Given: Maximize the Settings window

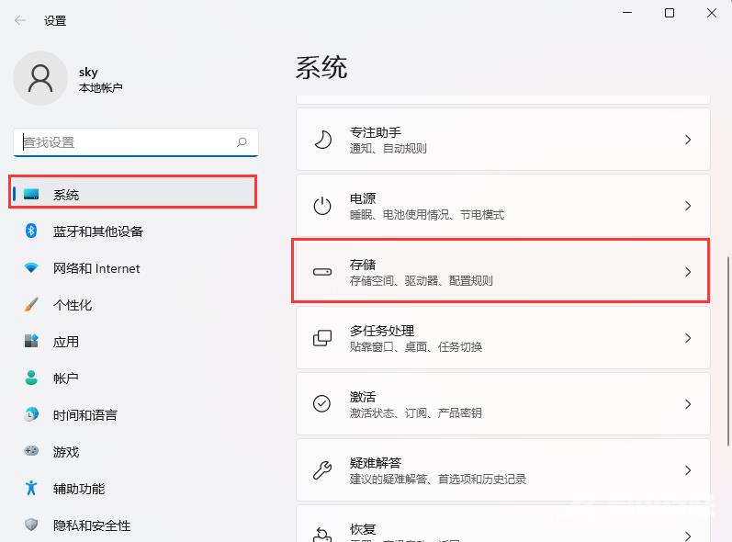Looking at the screenshot, I should point(670,13).
